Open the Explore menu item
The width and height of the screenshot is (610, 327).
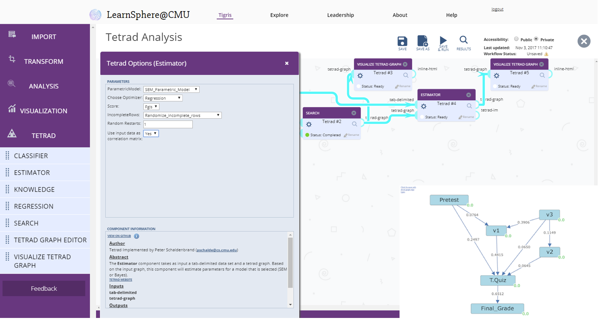click(279, 15)
